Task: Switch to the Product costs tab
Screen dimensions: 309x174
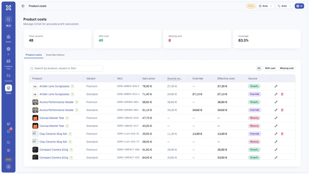Action: point(34,55)
